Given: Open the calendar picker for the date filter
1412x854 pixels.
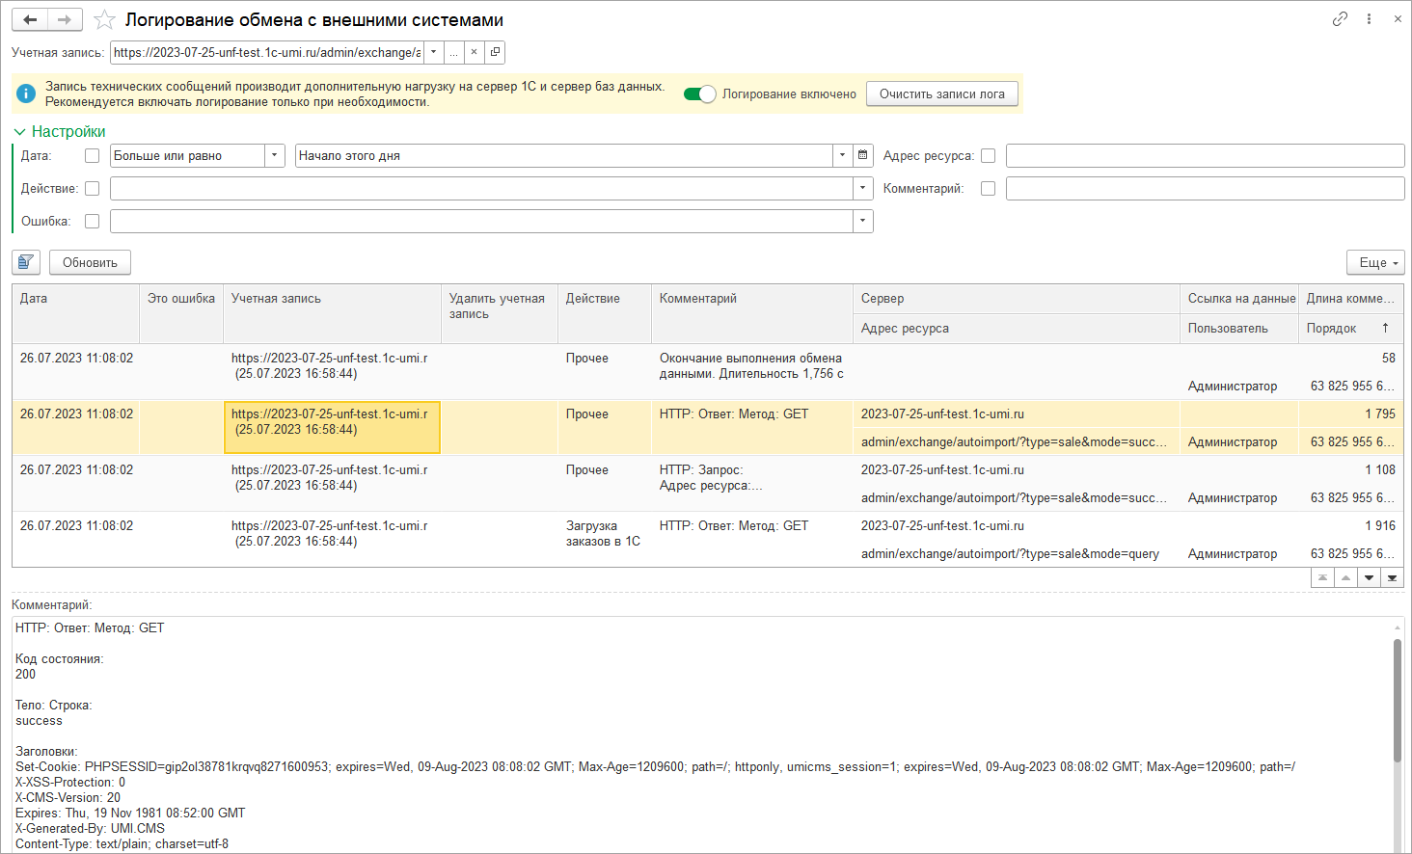Looking at the screenshot, I should click(863, 155).
